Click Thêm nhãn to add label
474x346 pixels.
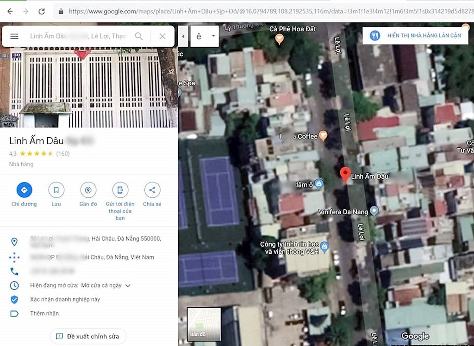[x=44, y=313]
